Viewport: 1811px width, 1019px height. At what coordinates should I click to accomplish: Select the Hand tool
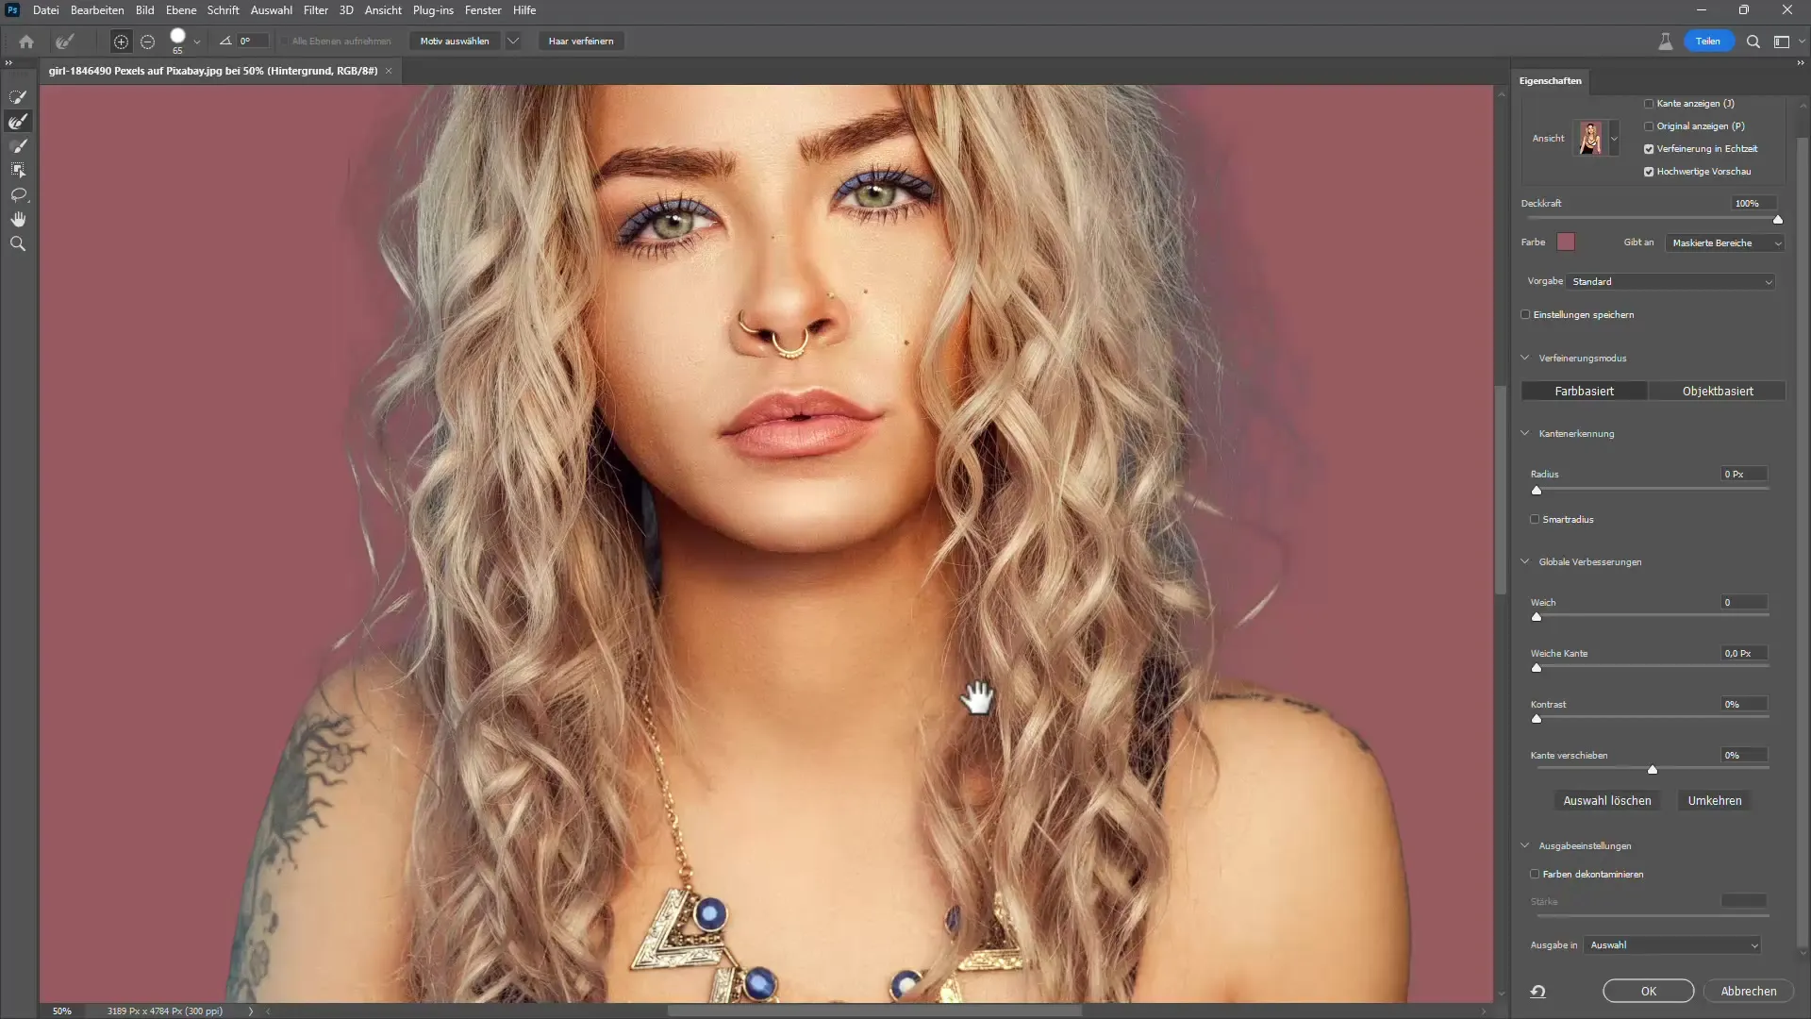pyautogui.click(x=18, y=220)
